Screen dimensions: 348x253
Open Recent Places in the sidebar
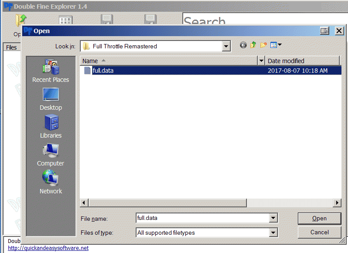click(x=51, y=71)
